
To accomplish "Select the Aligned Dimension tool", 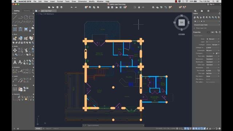I will pos(20,71).
